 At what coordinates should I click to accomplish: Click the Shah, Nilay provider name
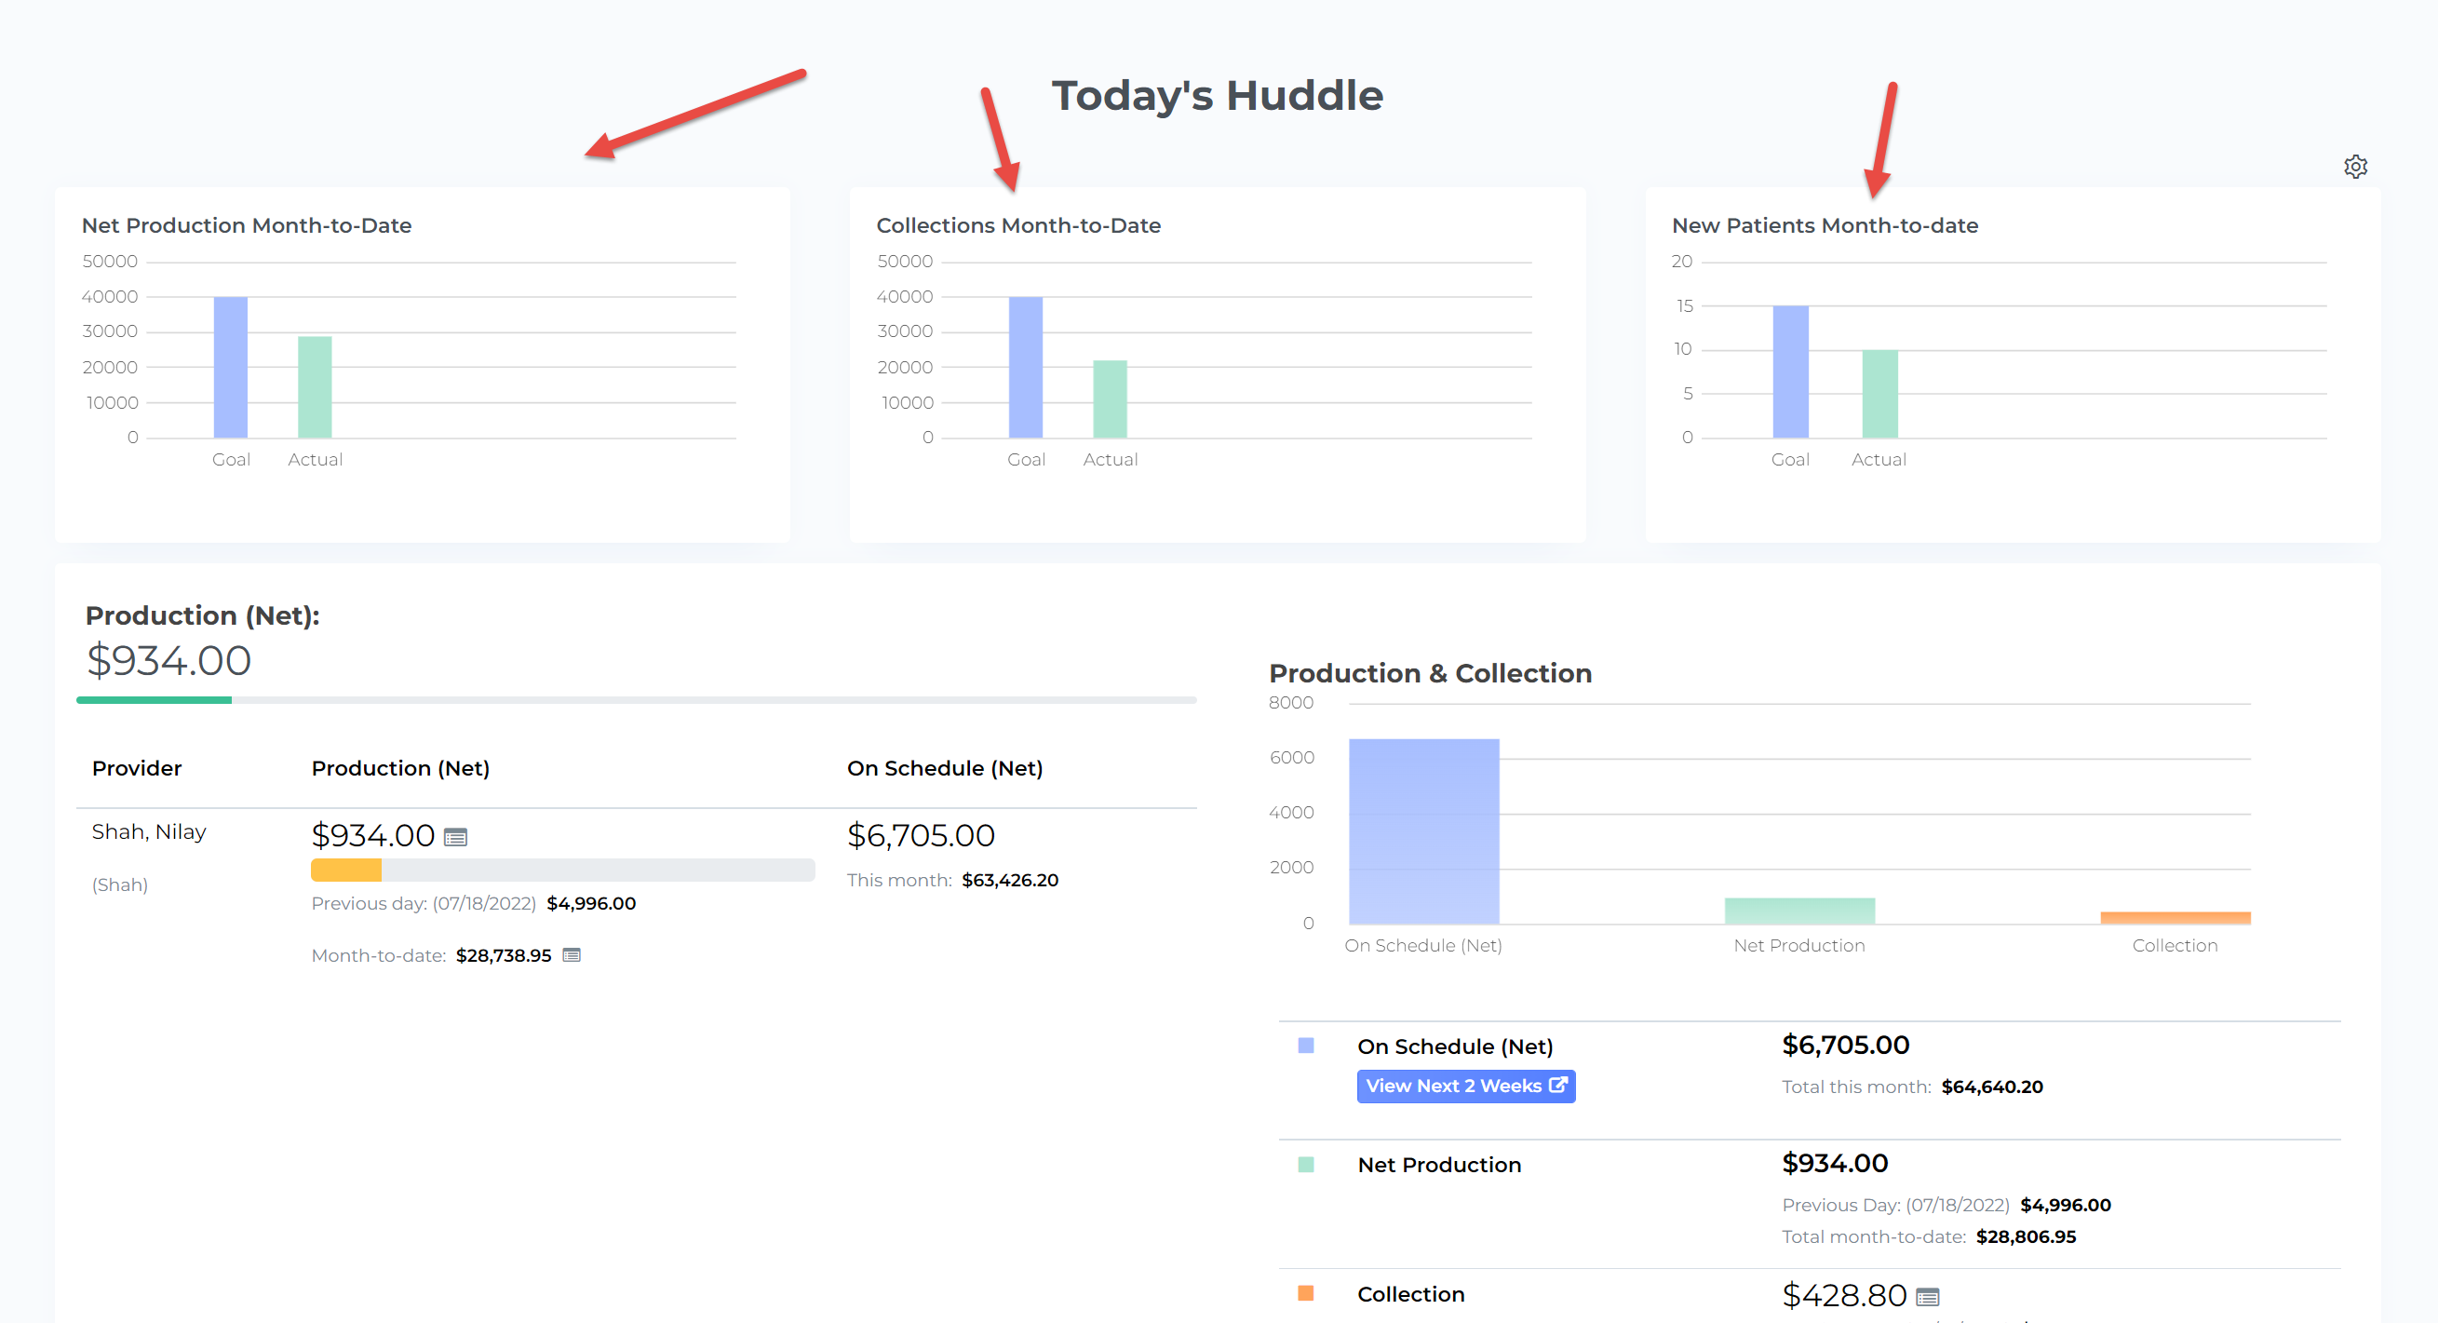[149, 831]
